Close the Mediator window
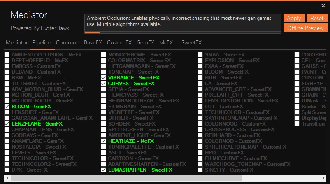The image size is (330, 184). (x=323, y=6)
